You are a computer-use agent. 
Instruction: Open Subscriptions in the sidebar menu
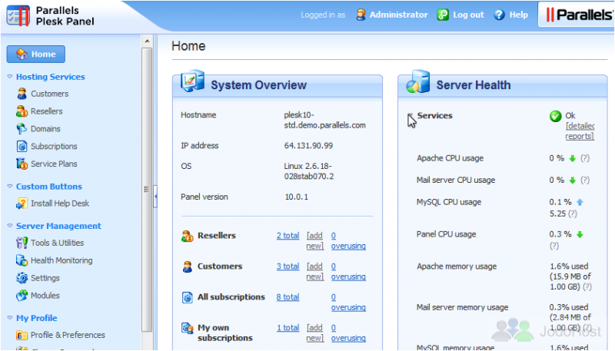pos(54,147)
